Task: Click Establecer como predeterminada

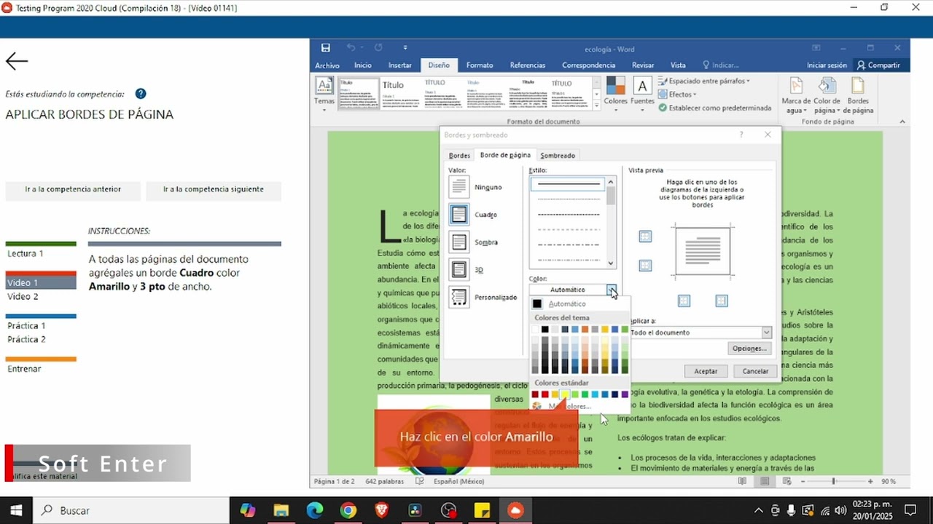Action: [x=715, y=108]
